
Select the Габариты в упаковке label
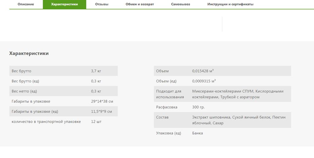(31, 102)
